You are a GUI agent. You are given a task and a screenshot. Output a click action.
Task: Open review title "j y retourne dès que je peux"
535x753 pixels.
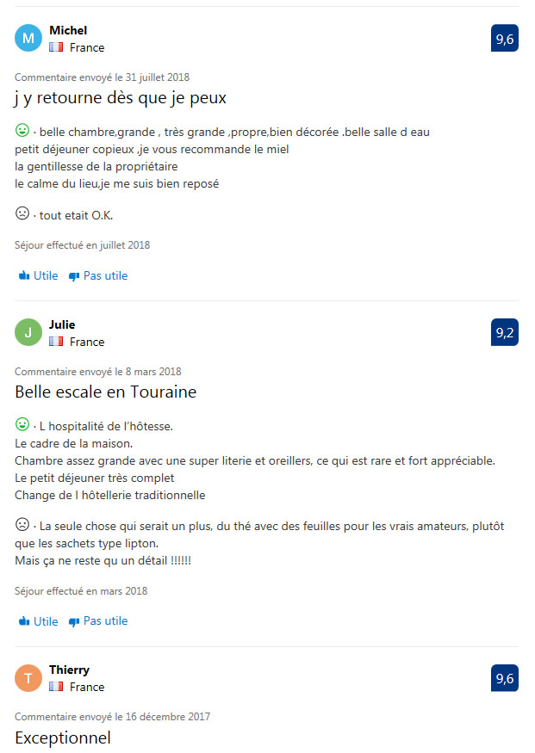[121, 98]
